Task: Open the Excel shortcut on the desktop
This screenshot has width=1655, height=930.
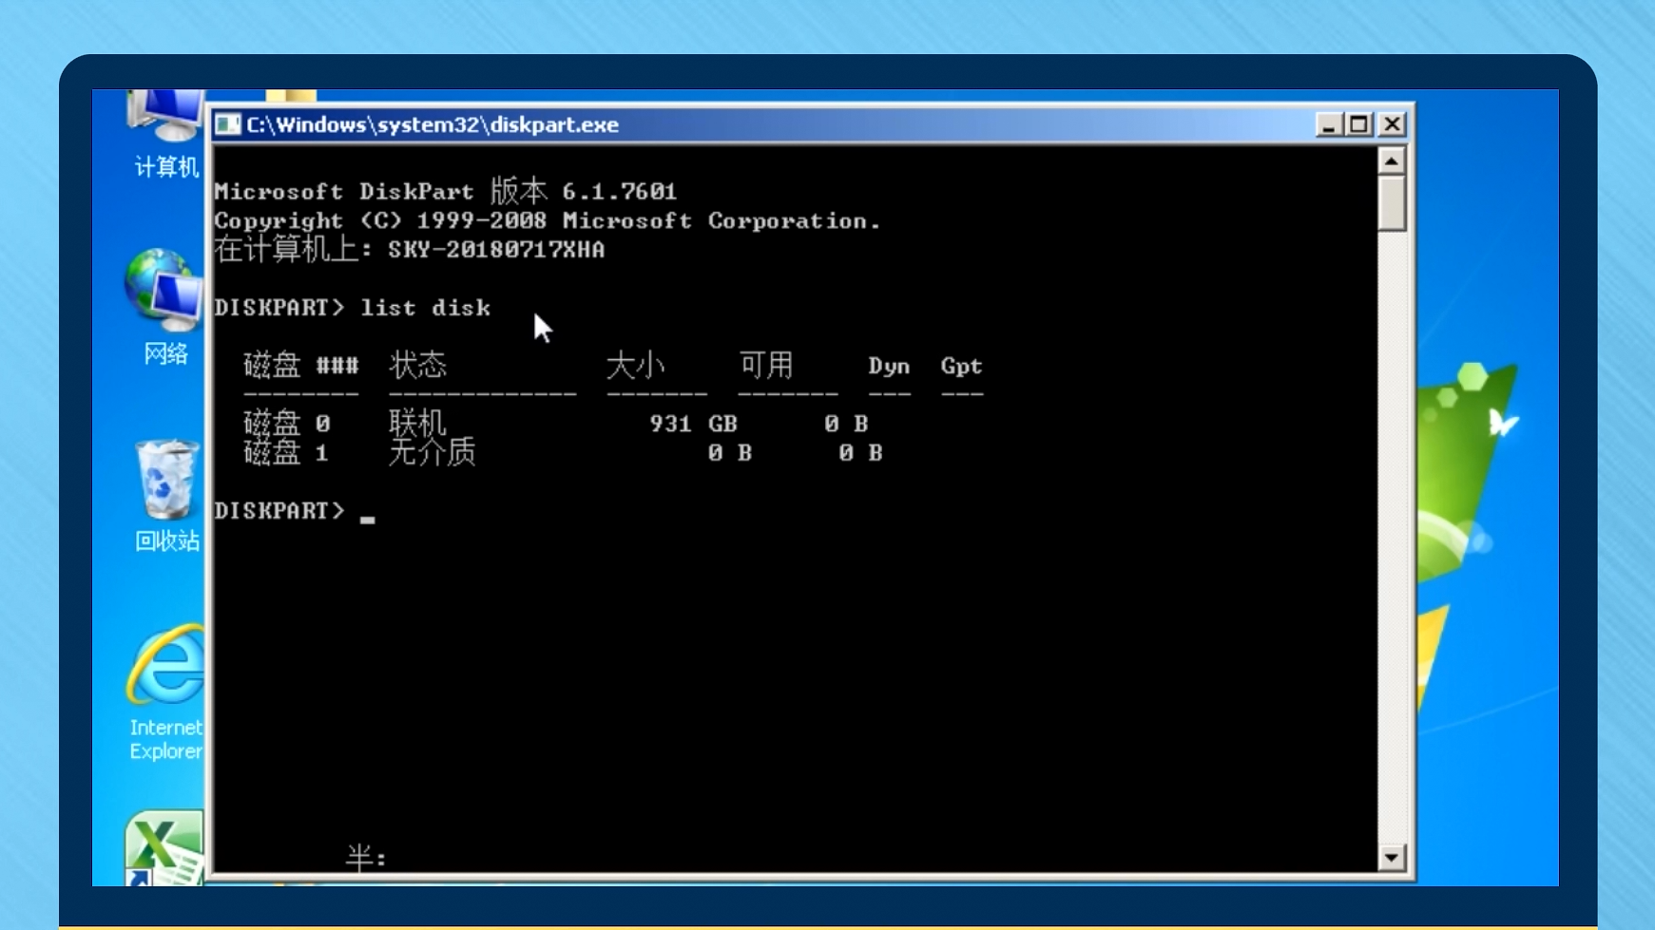Action: coord(164,847)
